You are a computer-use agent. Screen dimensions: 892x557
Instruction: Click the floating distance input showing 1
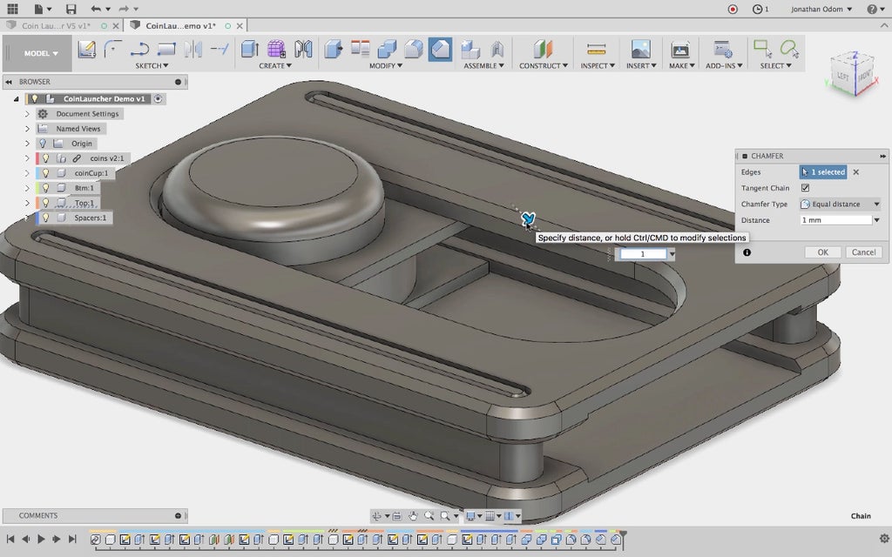(643, 254)
